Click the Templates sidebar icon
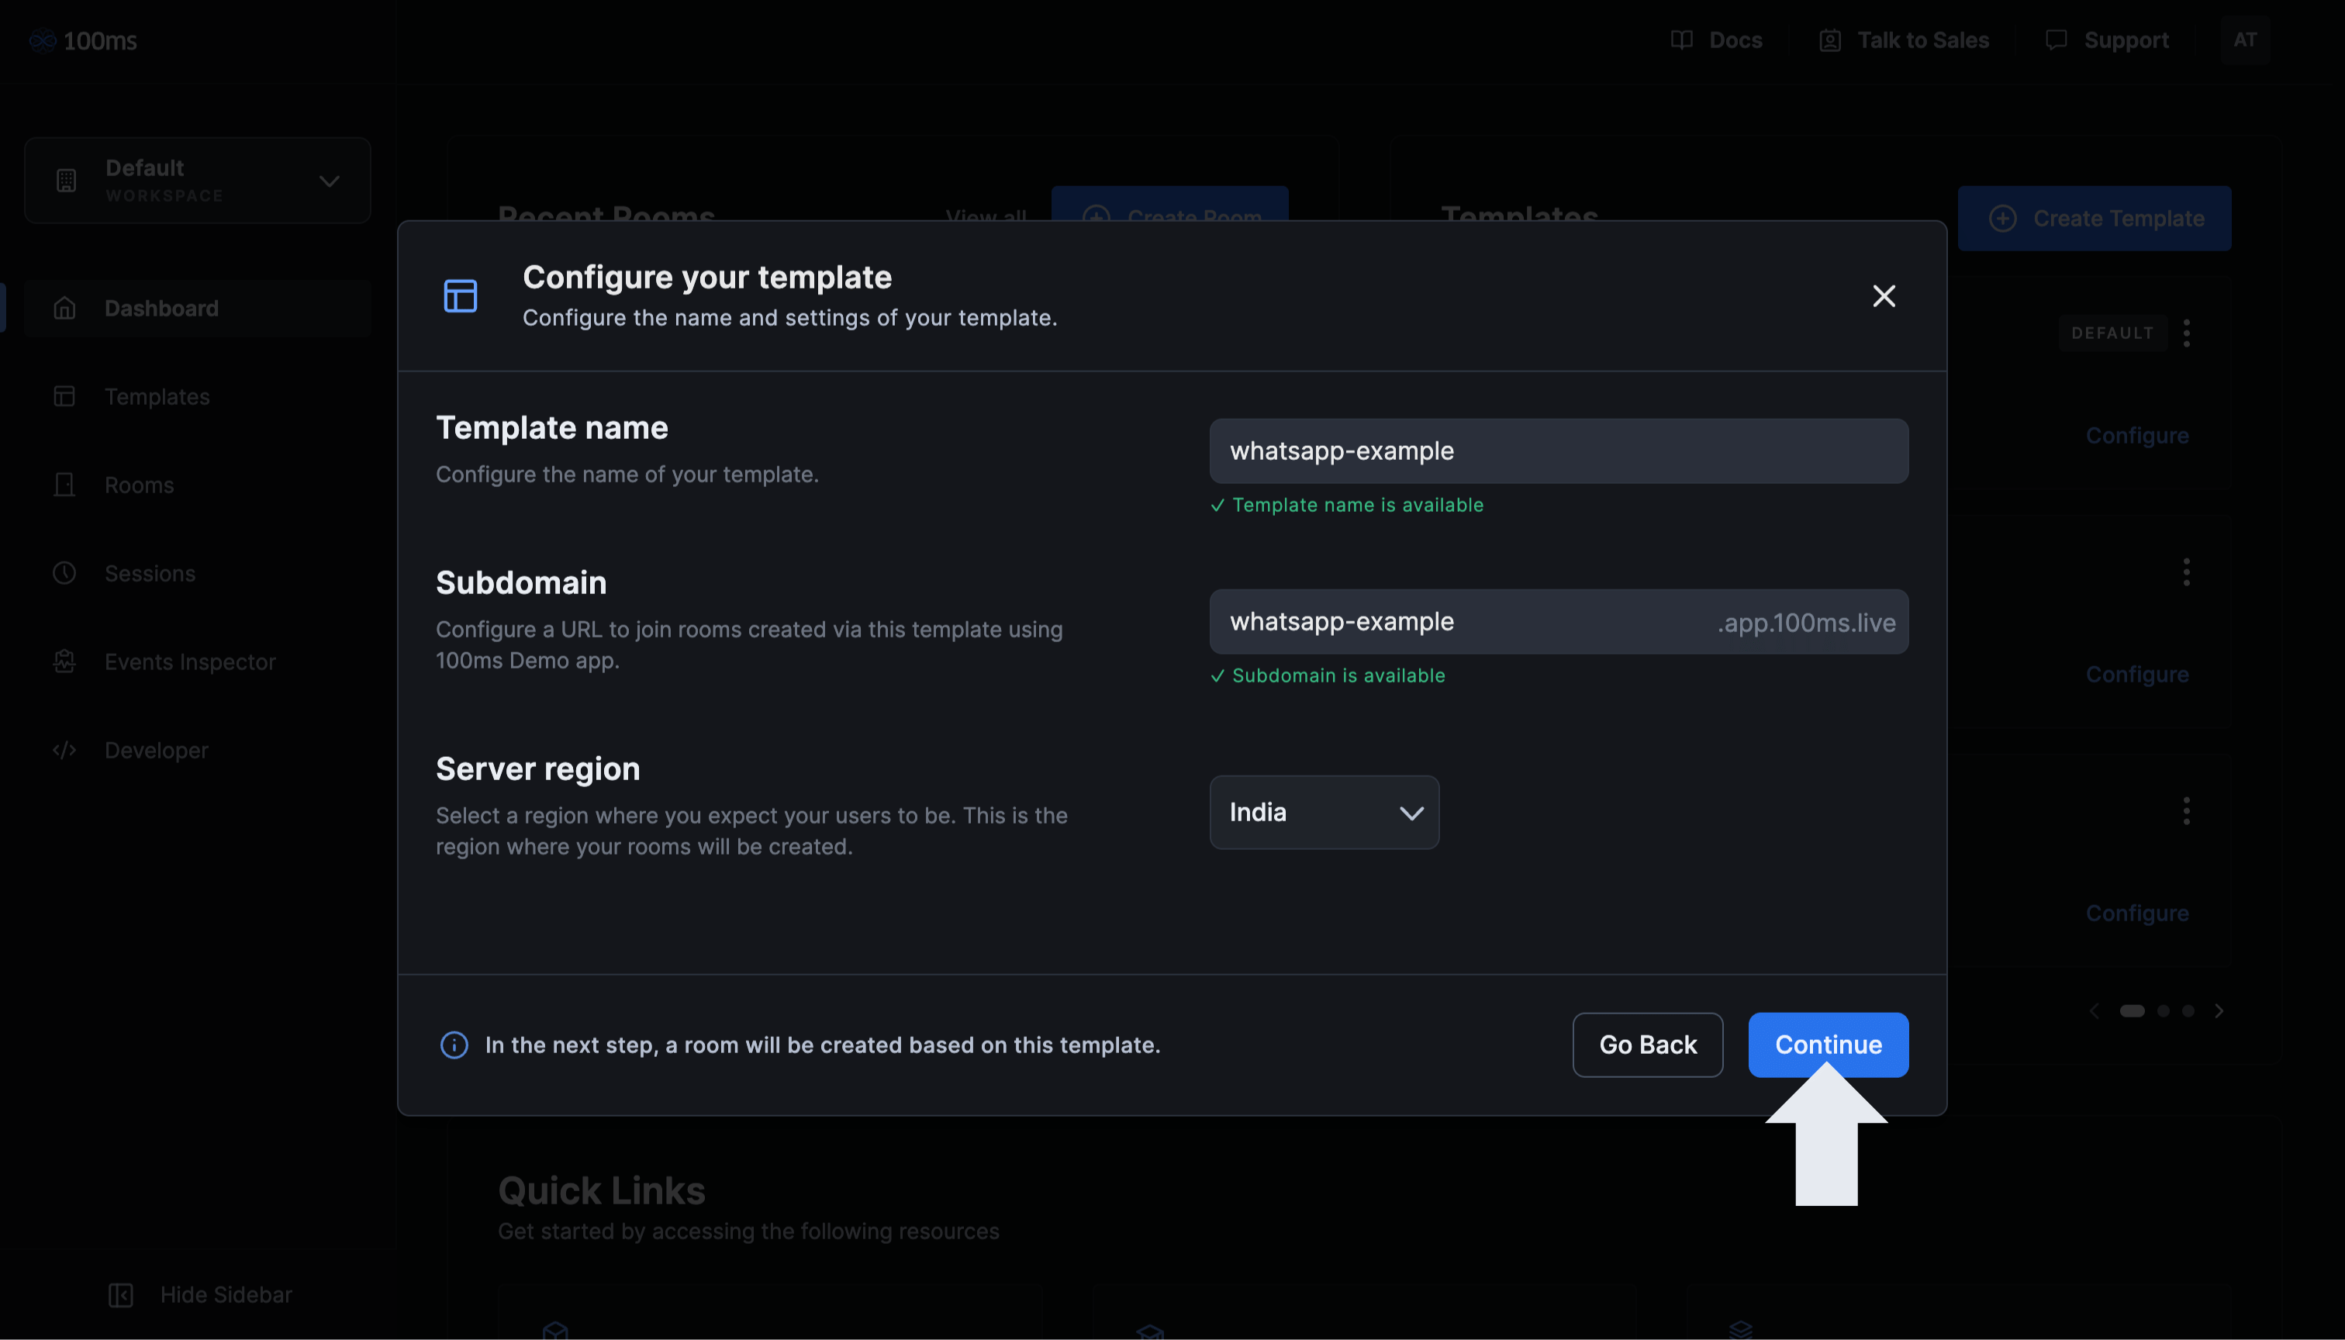Image resolution: width=2345 pixels, height=1340 pixels. pyautogui.click(x=64, y=397)
